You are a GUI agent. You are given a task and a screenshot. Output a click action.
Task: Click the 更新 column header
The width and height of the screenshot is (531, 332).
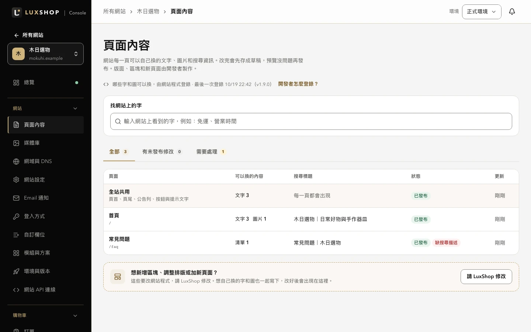coord(499,176)
